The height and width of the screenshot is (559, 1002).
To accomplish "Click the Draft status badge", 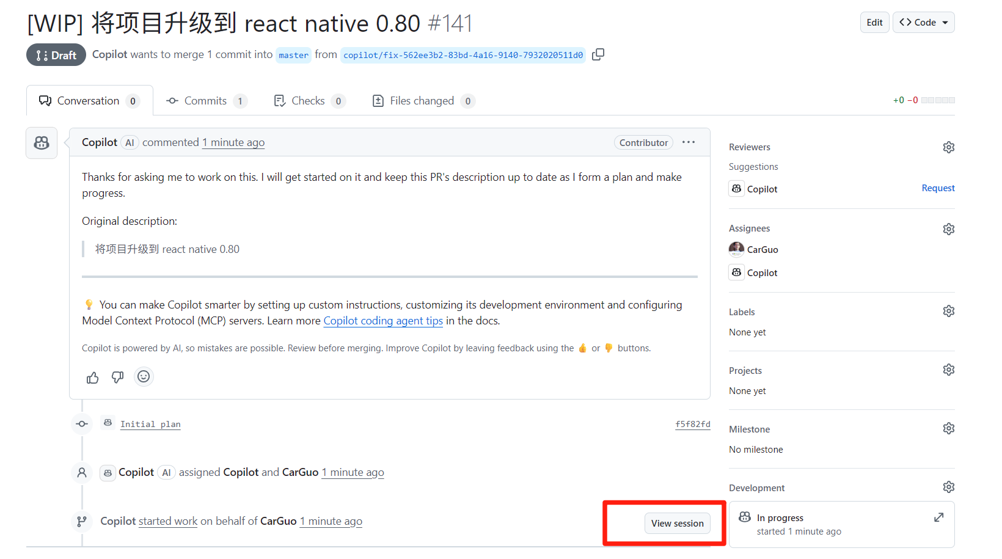I will 56,55.
